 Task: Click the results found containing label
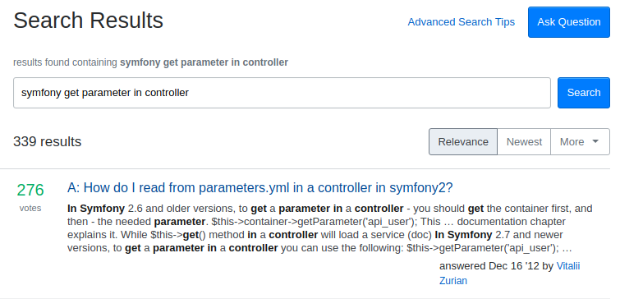pos(65,62)
